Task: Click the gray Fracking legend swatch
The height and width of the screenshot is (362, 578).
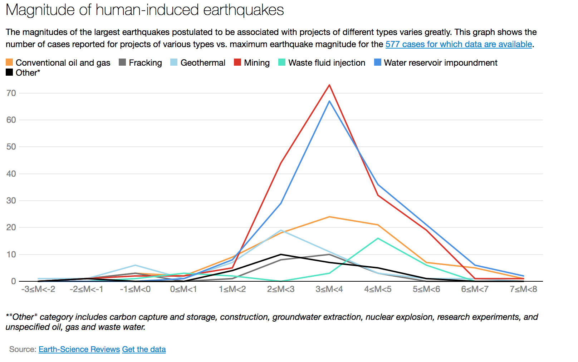Action: [122, 62]
